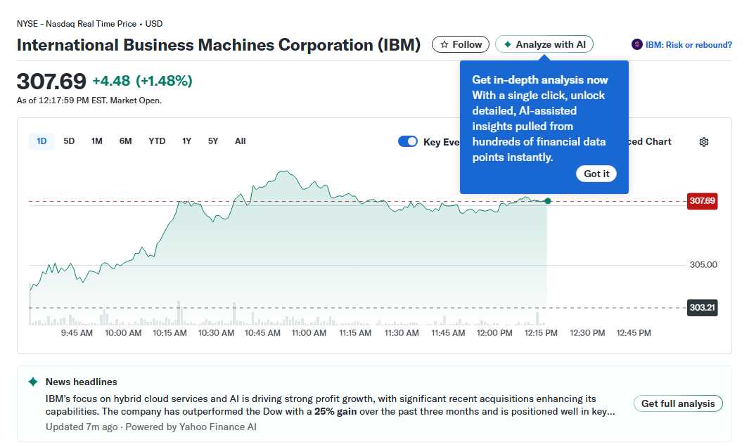The image size is (749, 447).
Task: Select the All time range
Action: (x=241, y=141)
